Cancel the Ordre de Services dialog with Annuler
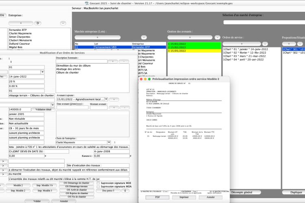Image resolution: width=305 pixels, height=203 pixels. (64, 201)
